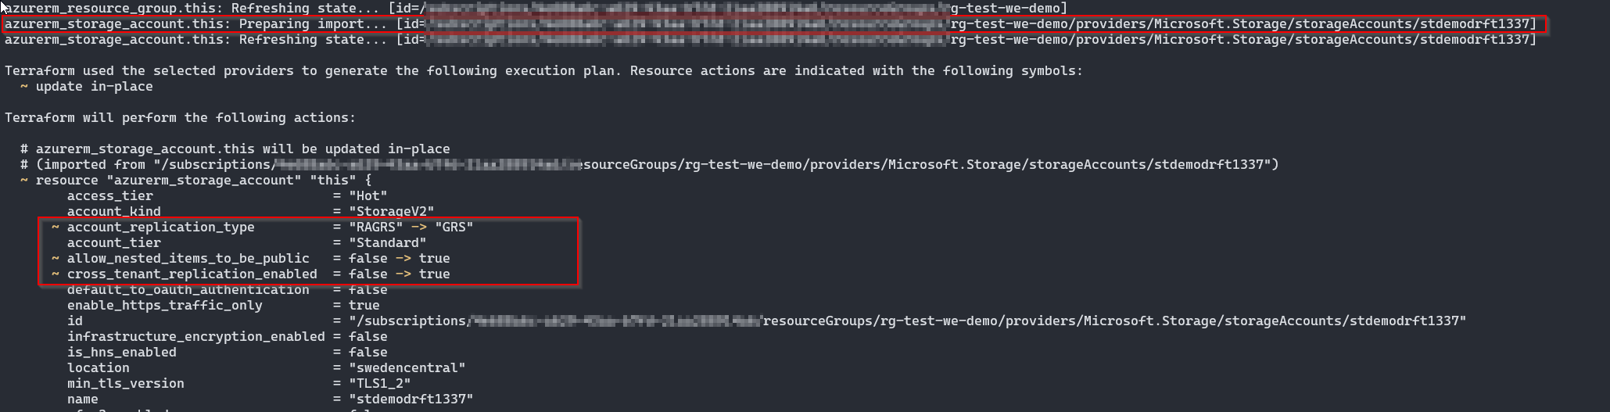1610x412 pixels.
Task: Click the tilde before allow_nested_items_to_be_public
Action: click(56, 259)
